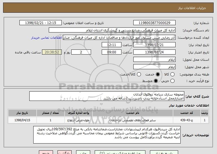Screen dimensions: 217x154
Task: Click the توضیحات خریدار text area
Action: pyautogui.click(x=107, y=135)
